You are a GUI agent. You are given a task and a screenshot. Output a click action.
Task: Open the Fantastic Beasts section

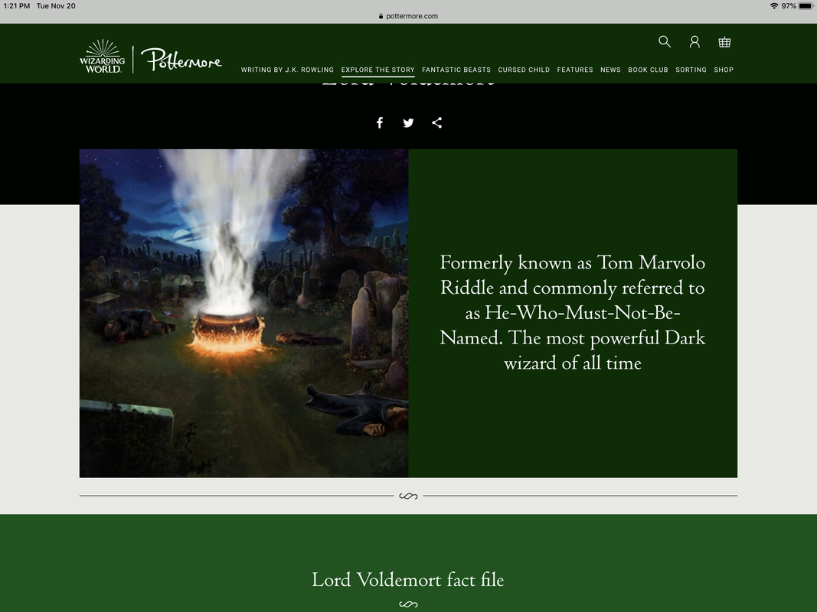456,70
